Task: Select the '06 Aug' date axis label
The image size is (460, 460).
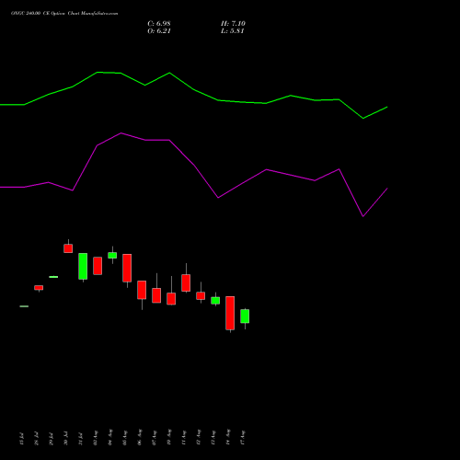Action: pos(139,437)
